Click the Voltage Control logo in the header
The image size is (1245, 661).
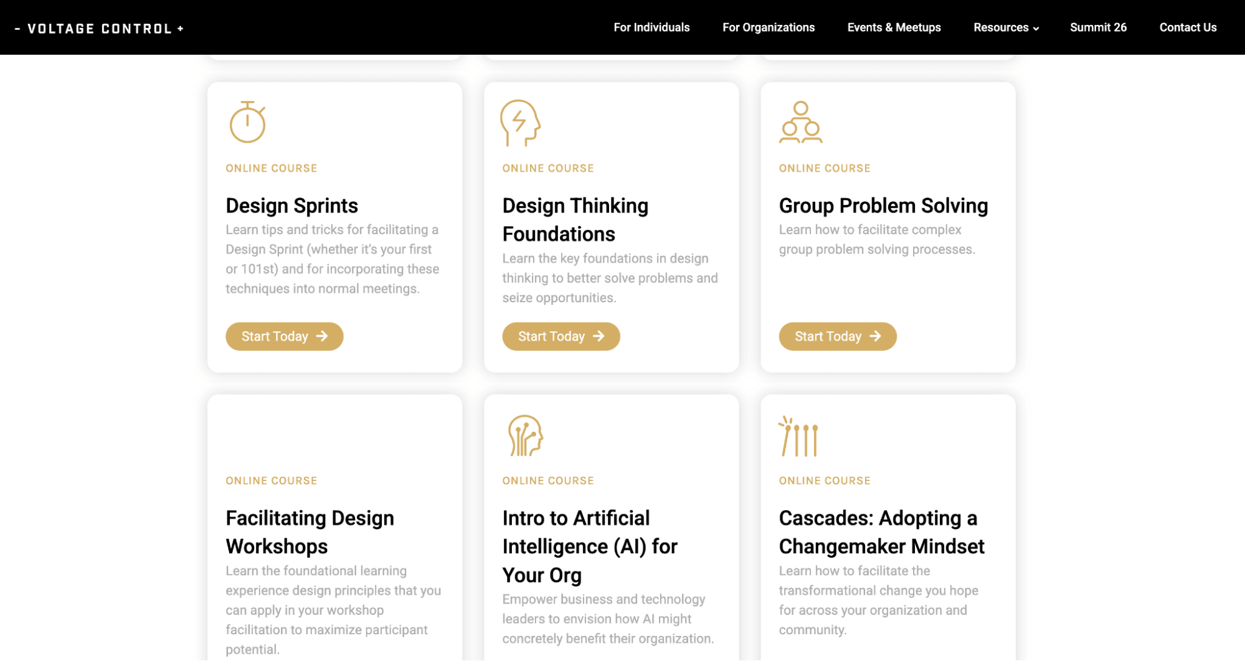pos(100,27)
